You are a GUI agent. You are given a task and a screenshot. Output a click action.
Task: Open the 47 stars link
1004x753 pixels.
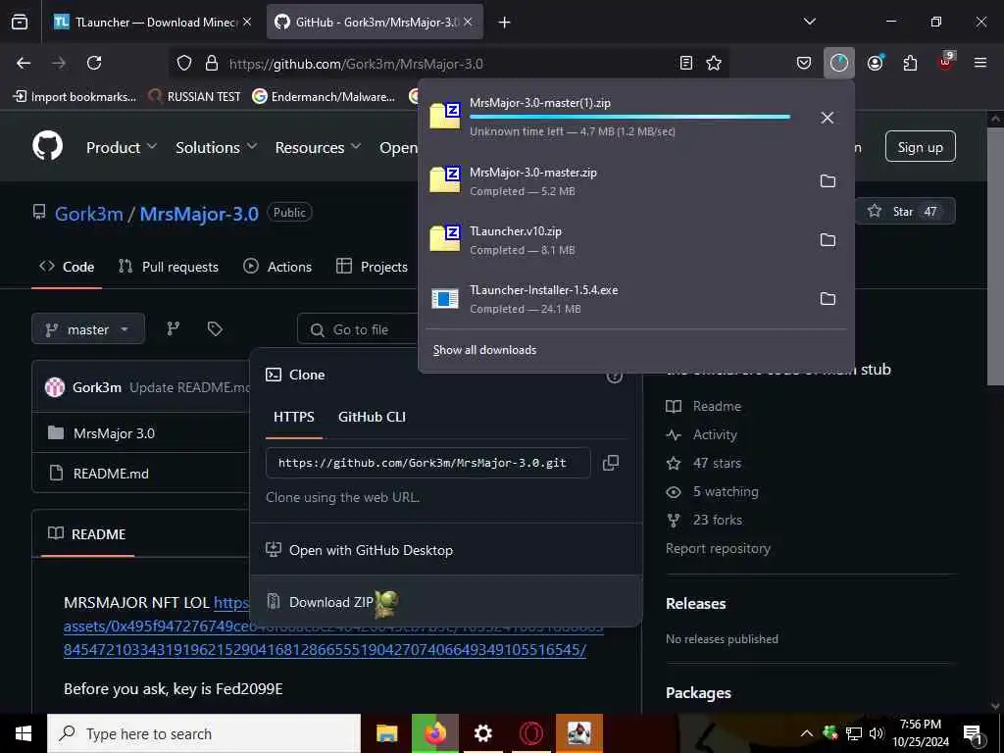(704, 463)
